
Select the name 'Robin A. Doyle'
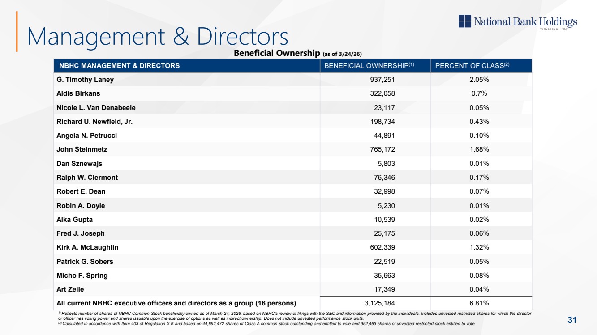coord(81,206)
